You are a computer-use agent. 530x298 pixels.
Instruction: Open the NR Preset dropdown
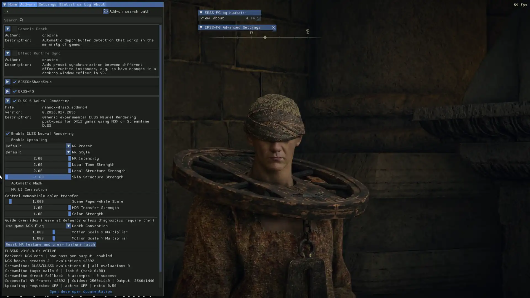click(x=38, y=146)
